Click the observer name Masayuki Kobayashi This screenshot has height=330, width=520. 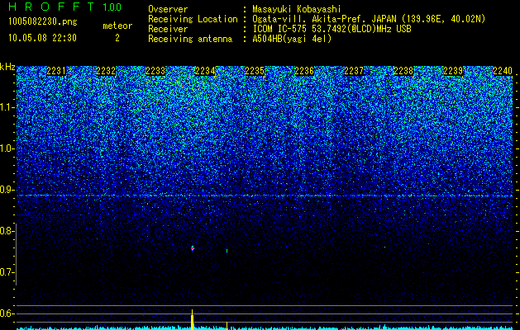click(x=297, y=9)
